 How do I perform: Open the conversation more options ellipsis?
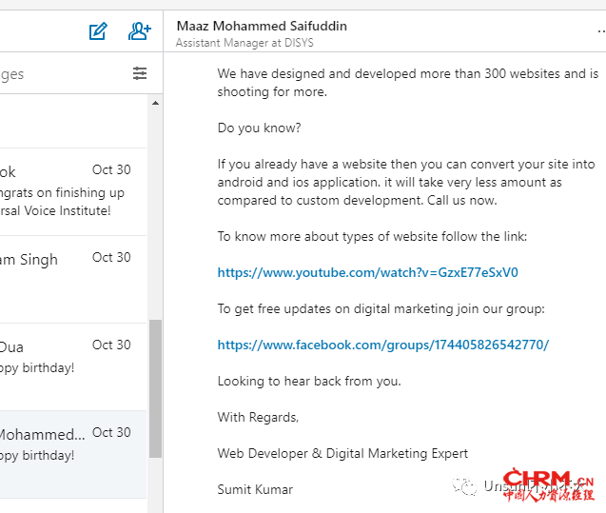(x=601, y=31)
